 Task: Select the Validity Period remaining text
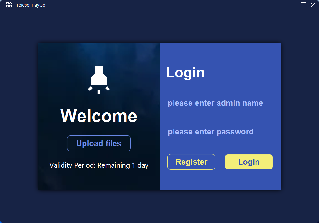[x=99, y=165]
